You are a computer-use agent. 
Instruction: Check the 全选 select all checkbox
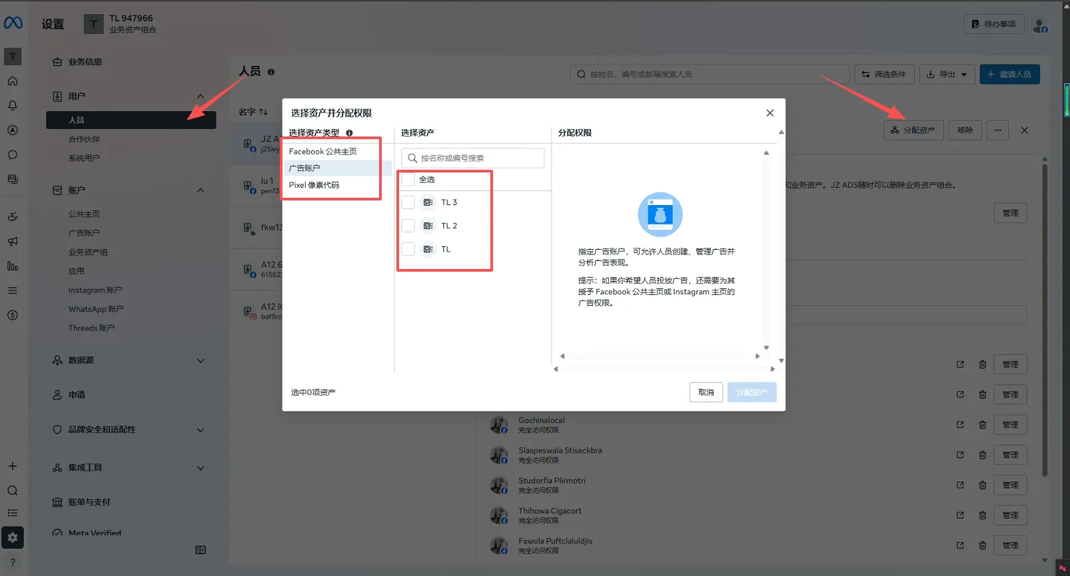tap(408, 179)
